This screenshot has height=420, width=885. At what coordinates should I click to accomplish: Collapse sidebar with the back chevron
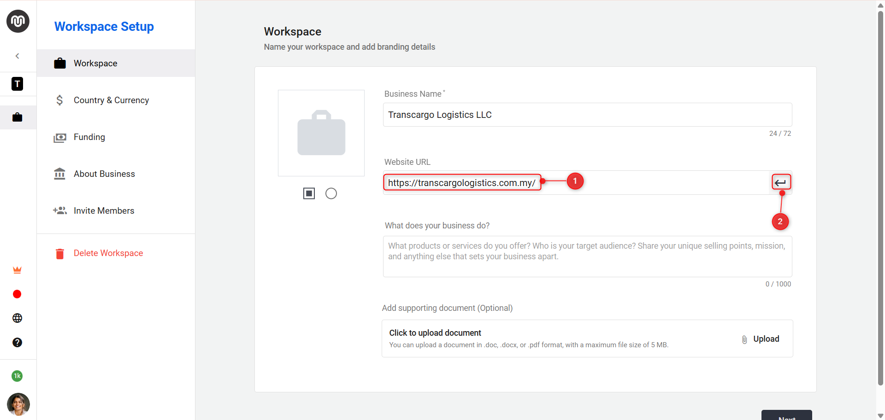coord(18,56)
